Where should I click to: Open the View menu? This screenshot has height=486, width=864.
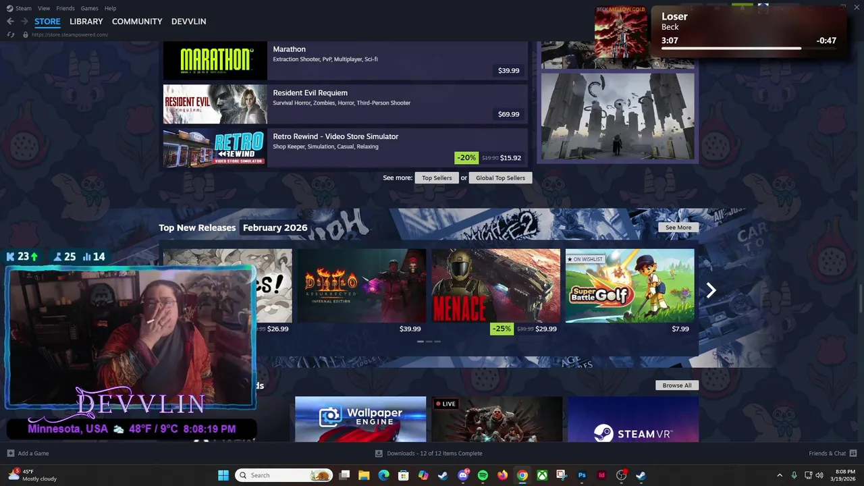click(x=44, y=8)
